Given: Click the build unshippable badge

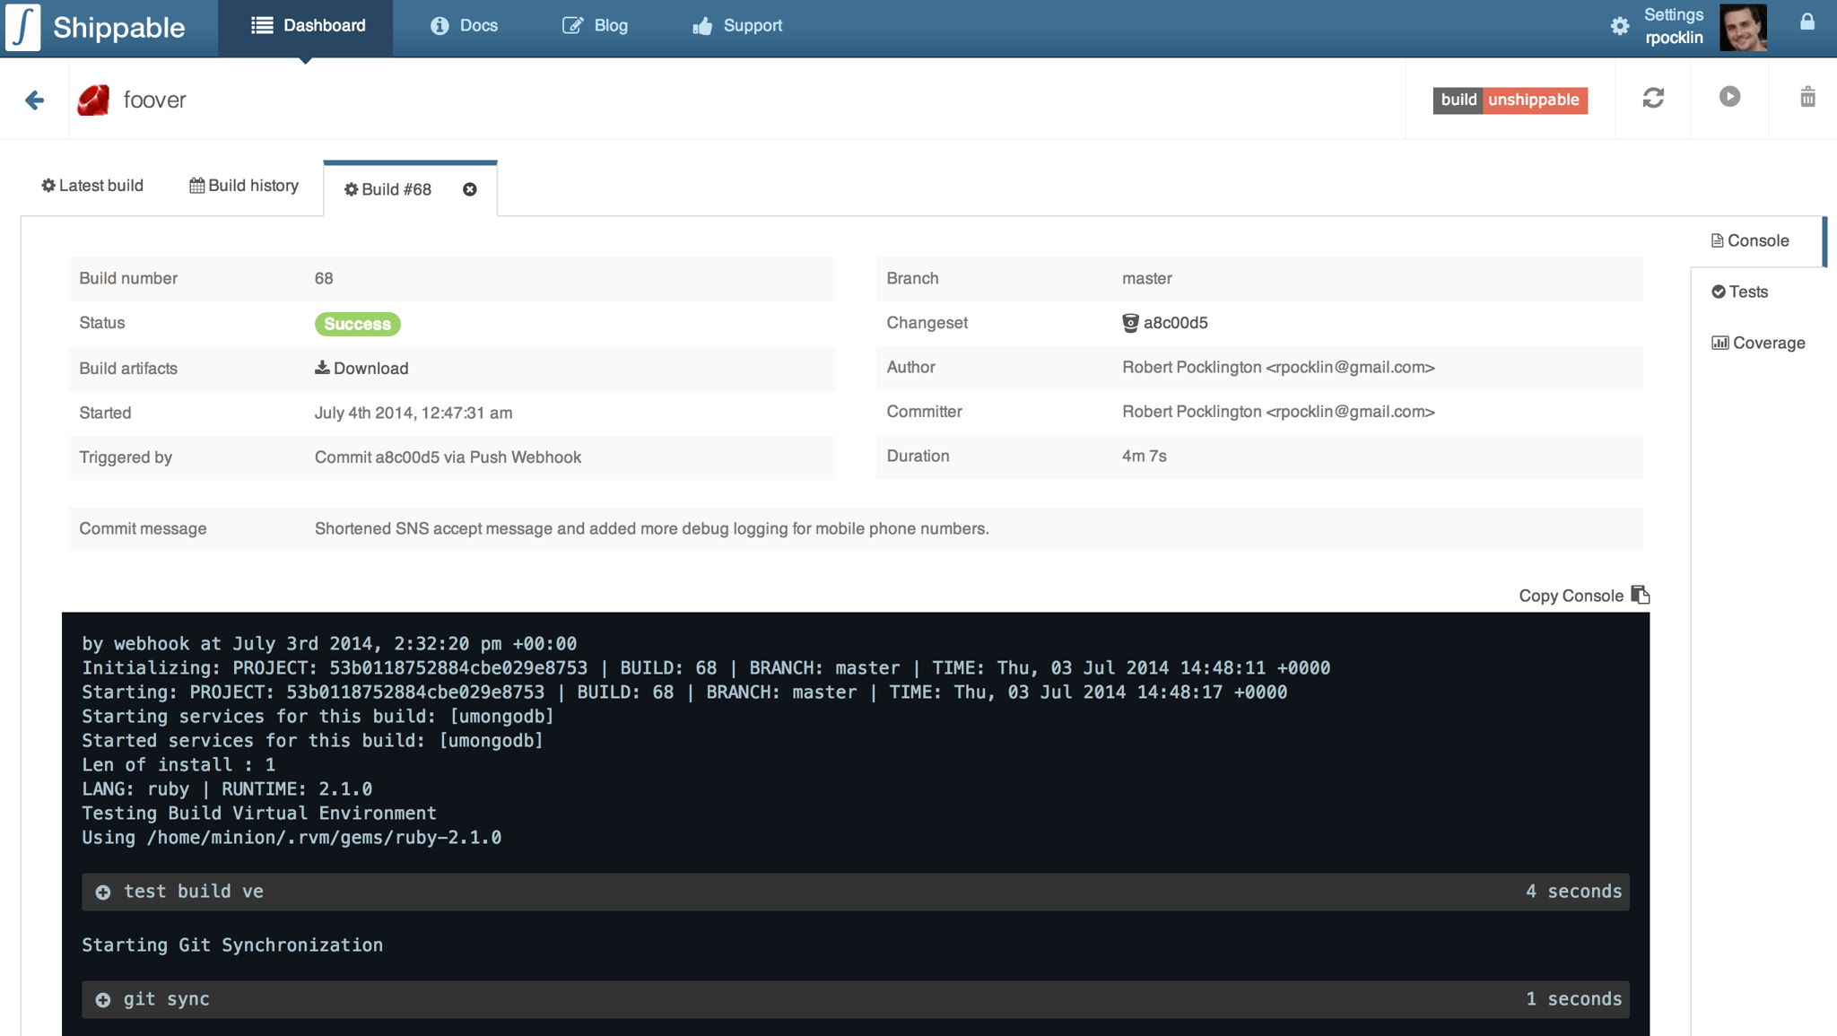Looking at the screenshot, I should [x=1510, y=100].
